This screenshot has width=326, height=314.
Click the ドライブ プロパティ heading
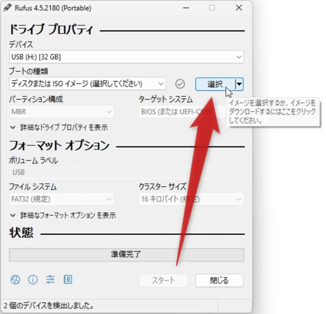[51, 30]
